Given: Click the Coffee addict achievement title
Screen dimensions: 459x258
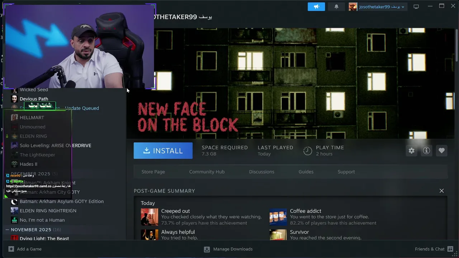Looking at the screenshot, I should 306,211.
